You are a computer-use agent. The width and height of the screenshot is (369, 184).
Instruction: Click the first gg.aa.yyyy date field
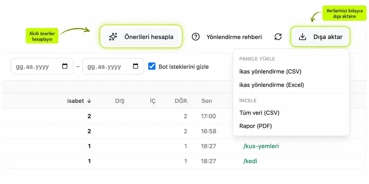point(42,66)
